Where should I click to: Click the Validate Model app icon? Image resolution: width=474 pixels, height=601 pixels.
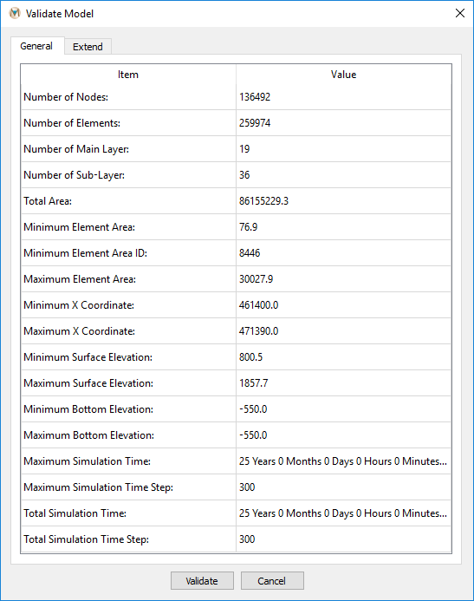pos(15,13)
